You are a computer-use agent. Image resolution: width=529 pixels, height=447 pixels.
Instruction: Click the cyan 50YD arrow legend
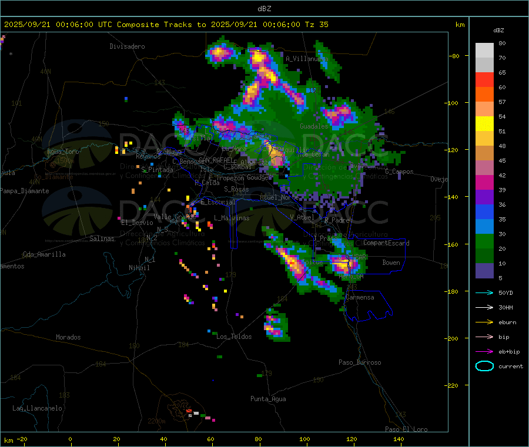coord(484,293)
